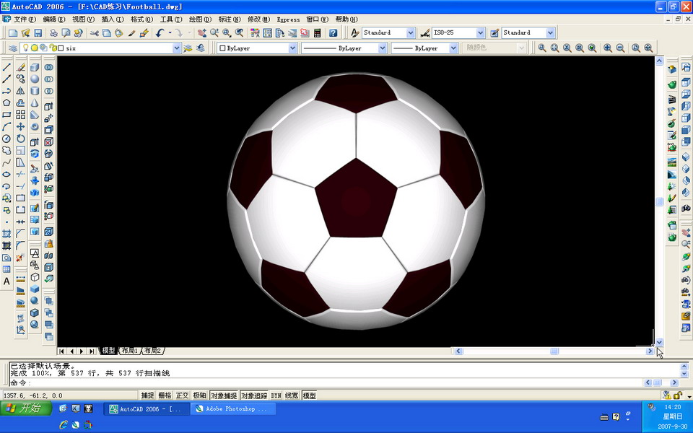This screenshot has width=693, height=433.
Task: Open the layer dropdown showing six
Action: [176, 48]
